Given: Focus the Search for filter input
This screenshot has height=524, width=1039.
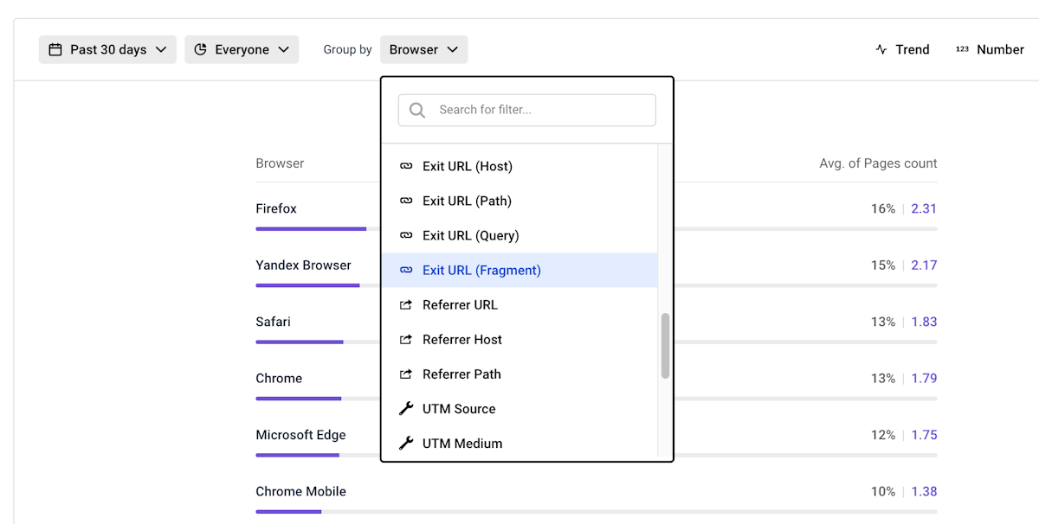Looking at the screenshot, I should (526, 110).
